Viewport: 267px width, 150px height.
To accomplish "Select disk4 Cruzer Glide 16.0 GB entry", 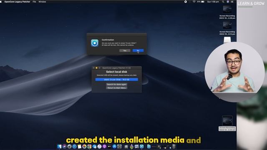I will click(x=117, y=80).
